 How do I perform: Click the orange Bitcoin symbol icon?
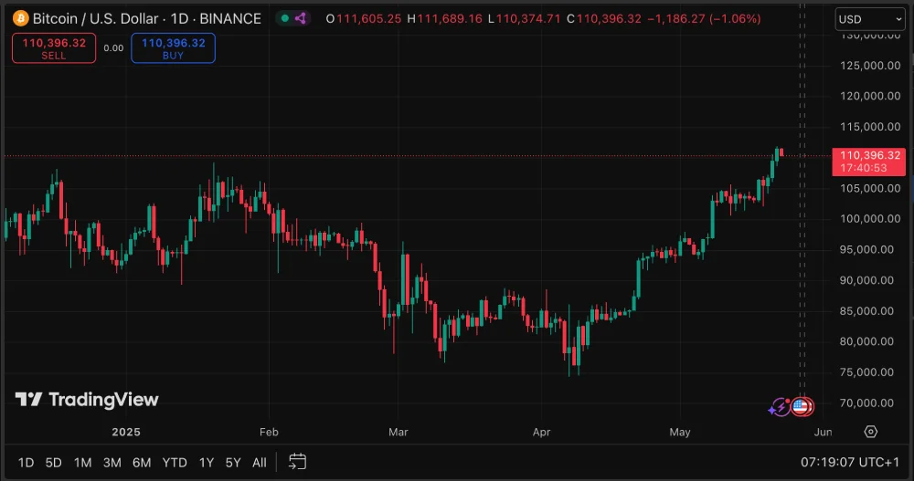click(x=20, y=18)
